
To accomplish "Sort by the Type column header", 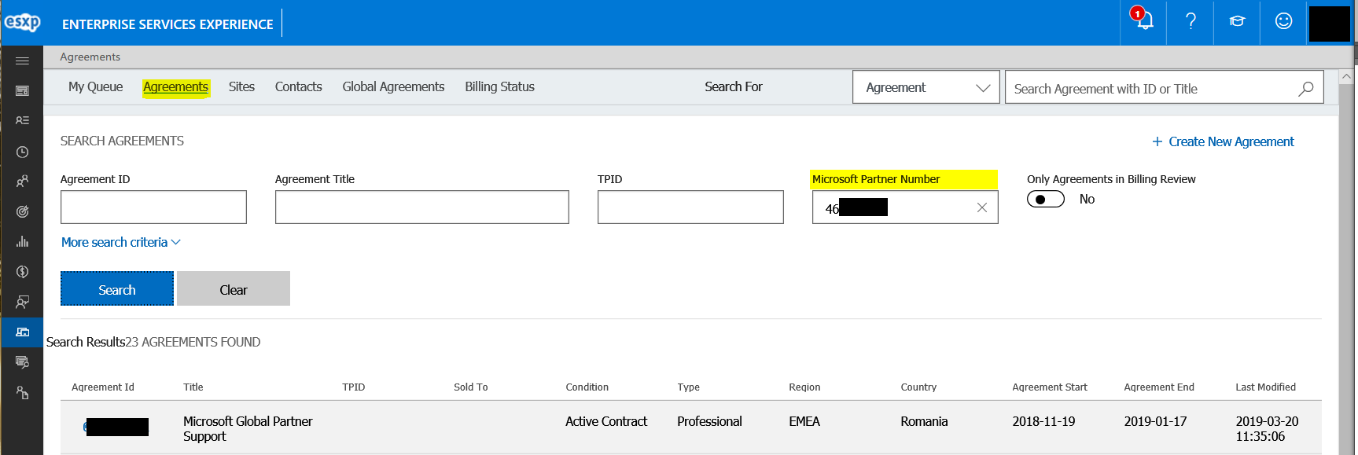I will 689,387.
